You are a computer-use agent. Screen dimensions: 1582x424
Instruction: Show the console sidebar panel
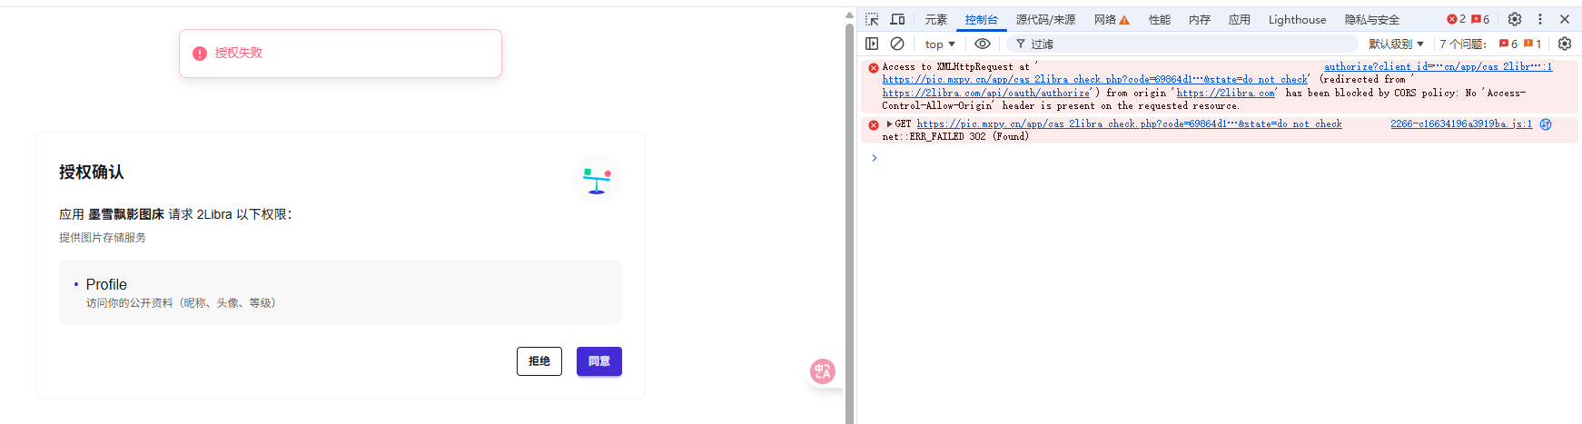coord(872,44)
